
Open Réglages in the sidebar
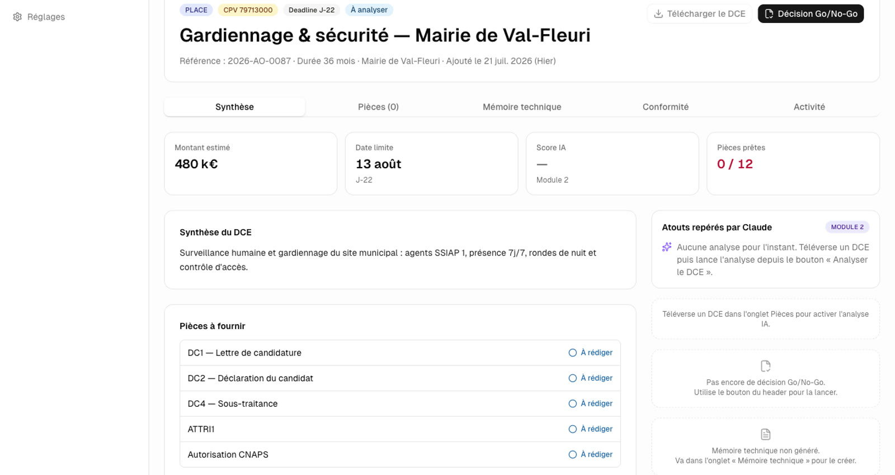point(39,17)
